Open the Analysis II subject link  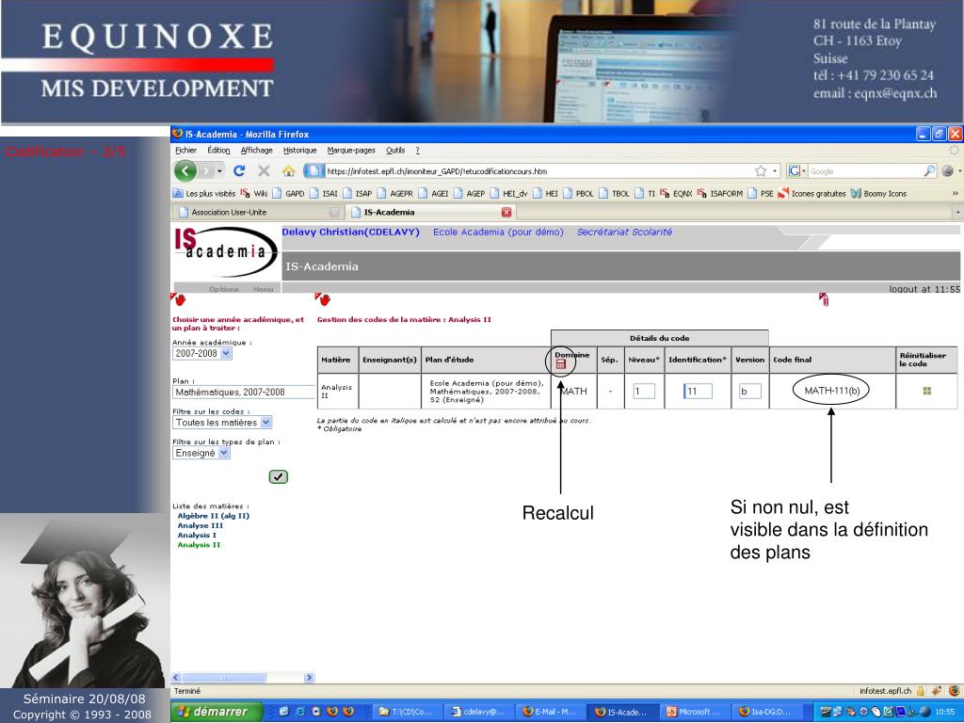pyautogui.click(x=199, y=545)
